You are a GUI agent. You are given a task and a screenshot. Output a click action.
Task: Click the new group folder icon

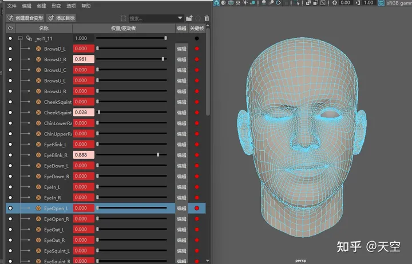[189, 18]
